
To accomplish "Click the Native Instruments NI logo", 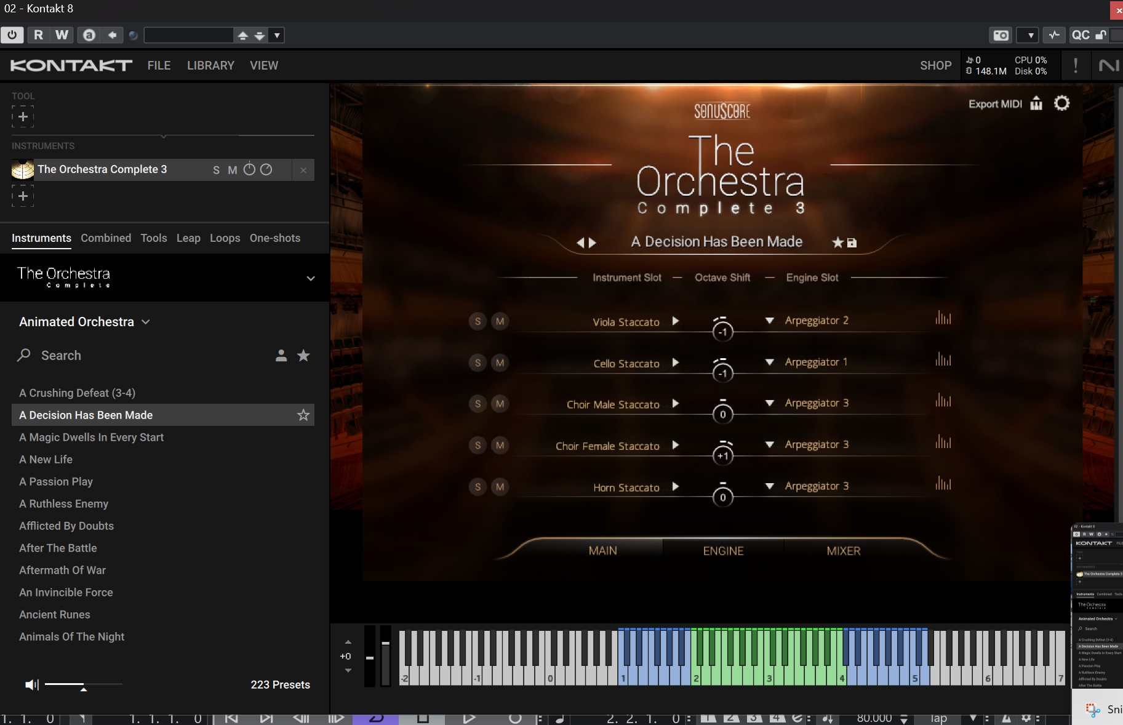I will 1109,65.
